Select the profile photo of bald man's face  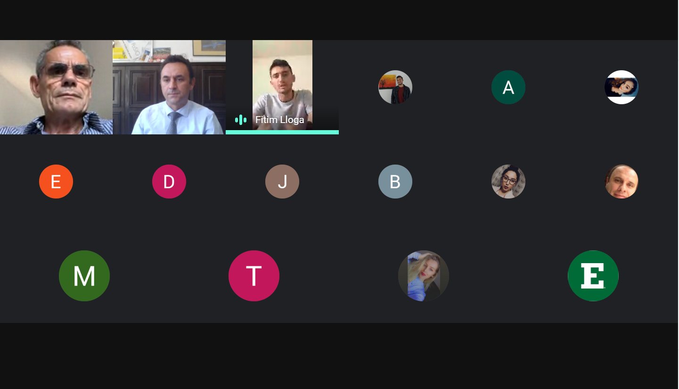(622, 182)
